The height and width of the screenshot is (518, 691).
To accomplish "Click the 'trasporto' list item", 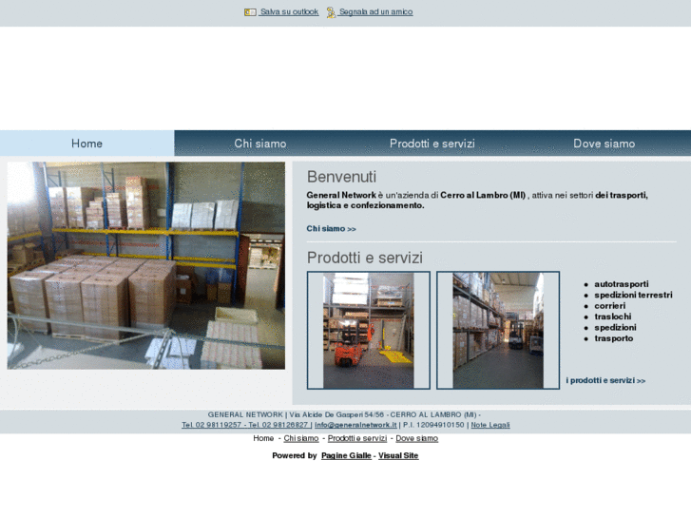I will [614, 338].
